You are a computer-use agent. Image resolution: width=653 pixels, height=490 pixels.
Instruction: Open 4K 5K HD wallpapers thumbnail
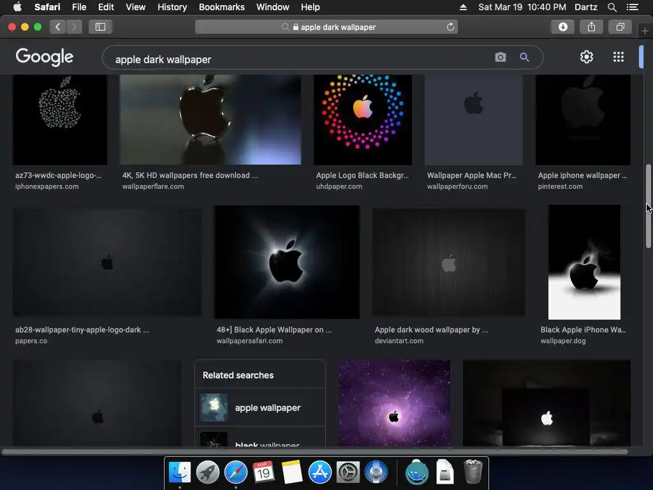[x=210, y=119]
